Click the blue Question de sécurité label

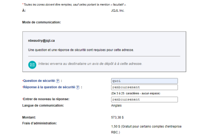point(39,81)
